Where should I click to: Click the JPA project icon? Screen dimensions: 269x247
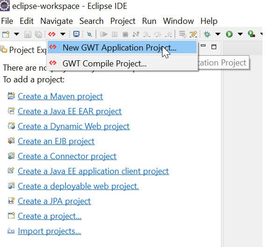click(x=11, y=200)
